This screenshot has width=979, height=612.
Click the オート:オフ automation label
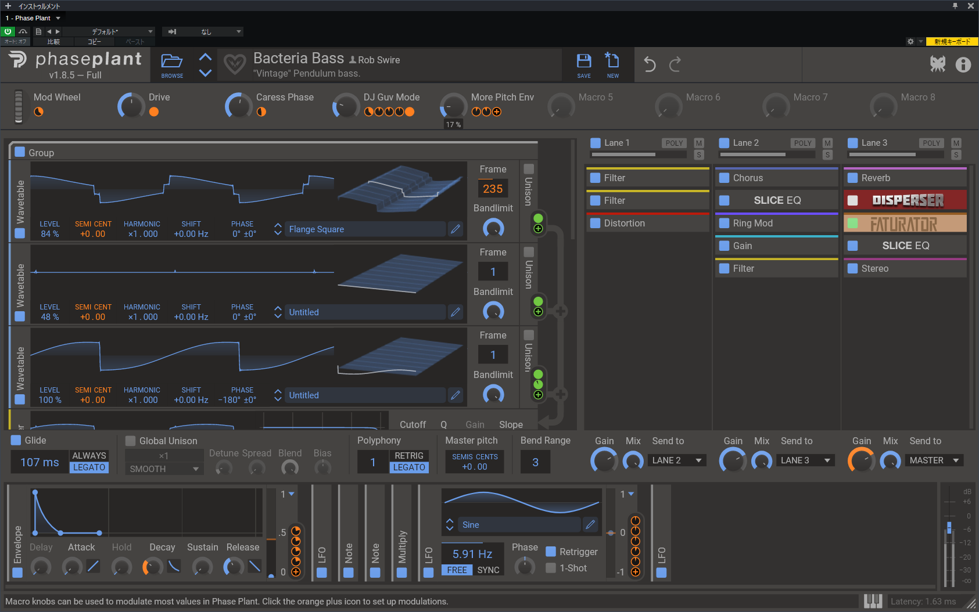coord(16,42)
